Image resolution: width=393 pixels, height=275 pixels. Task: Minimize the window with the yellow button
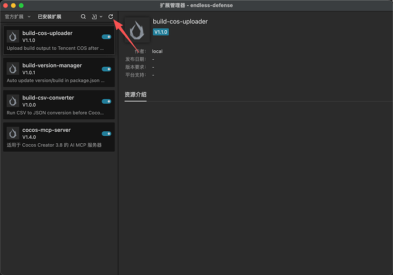13,6
